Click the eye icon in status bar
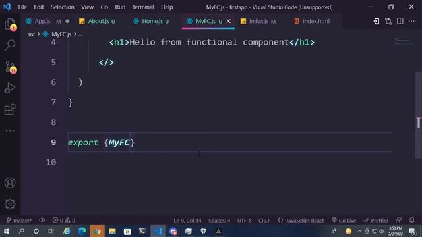Viewport: 422px width, 237px height. [x=42, y=220]
